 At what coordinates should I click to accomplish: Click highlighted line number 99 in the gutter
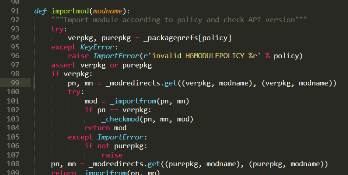tap(15, 83)
